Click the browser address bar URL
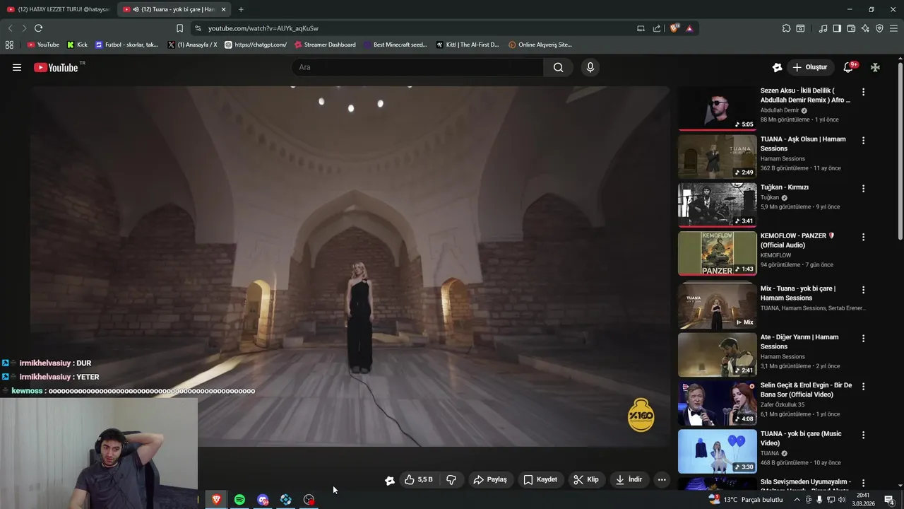The width and height of the screenshot is (904, 509). click(x=263, y=28)
